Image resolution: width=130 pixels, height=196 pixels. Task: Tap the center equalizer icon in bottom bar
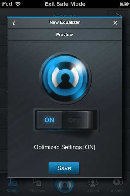[65, 186]
